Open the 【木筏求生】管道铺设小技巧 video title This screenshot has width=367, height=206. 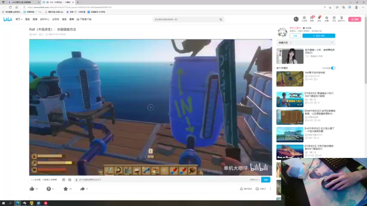click(319, 95)
